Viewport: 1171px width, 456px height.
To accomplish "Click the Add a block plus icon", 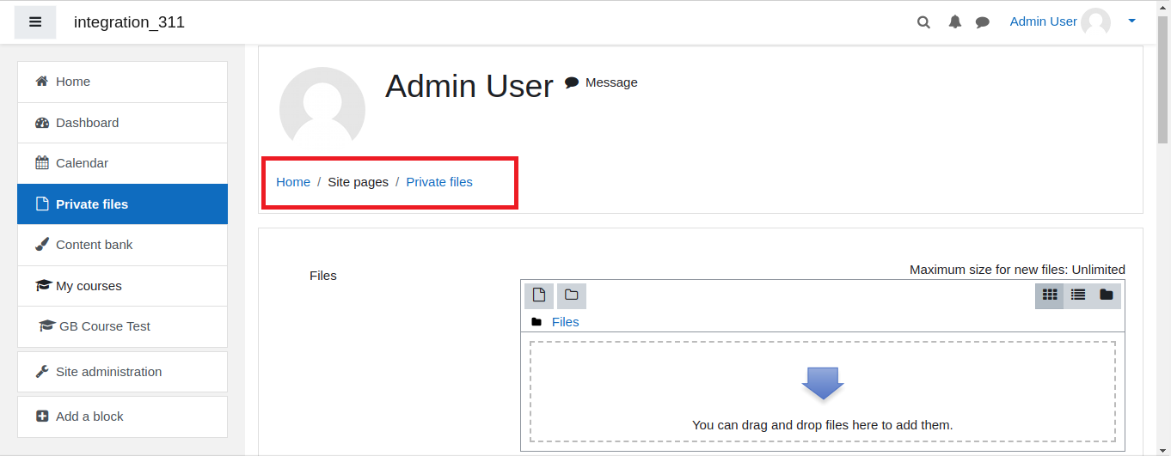I will click(x=42, y=416).
